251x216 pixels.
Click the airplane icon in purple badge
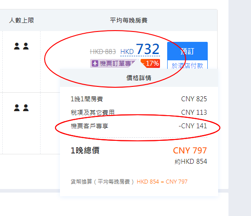coord(95,63)
